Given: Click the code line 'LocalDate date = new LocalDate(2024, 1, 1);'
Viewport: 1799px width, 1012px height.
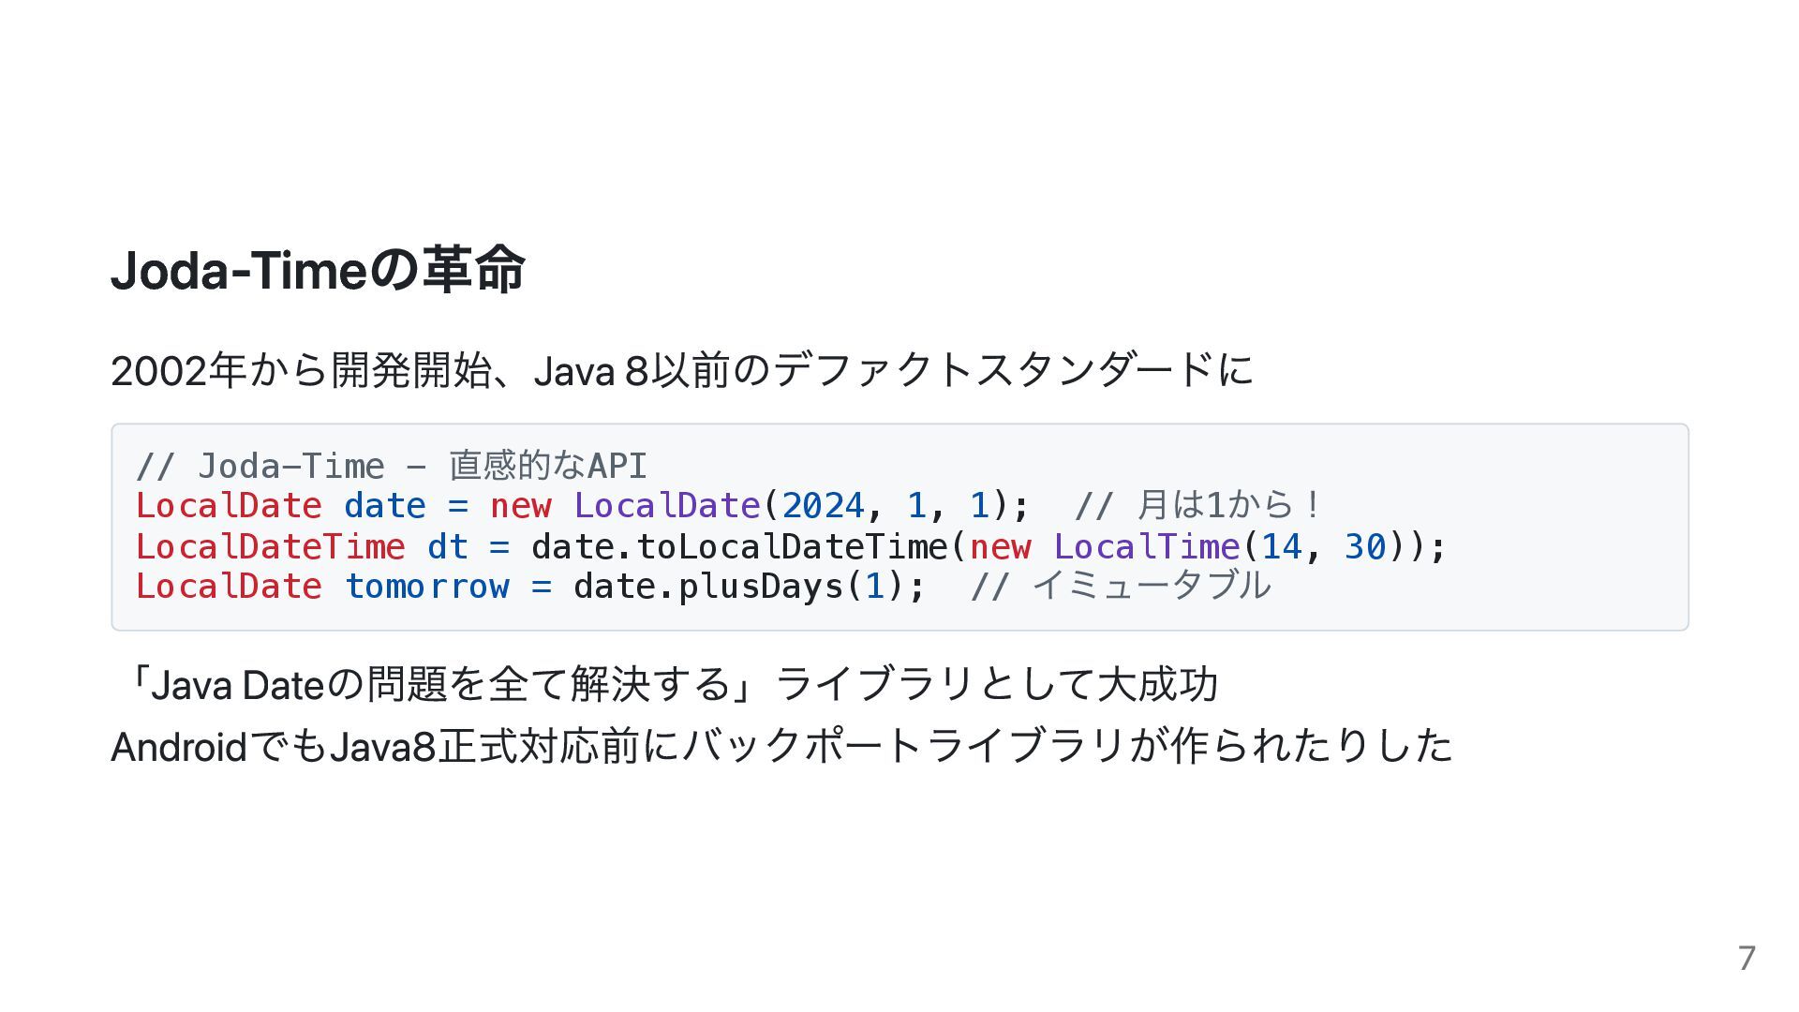Looking at the screenshot, I should pyautogui.click(x=583, y=506).
